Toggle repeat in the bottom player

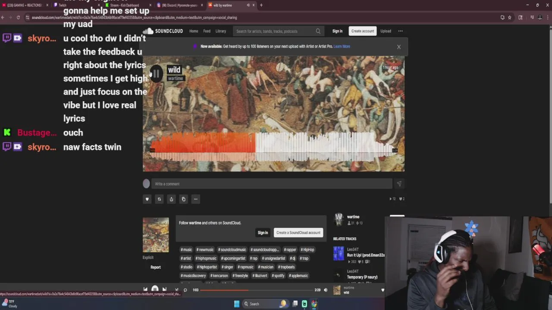coord(185,290)
